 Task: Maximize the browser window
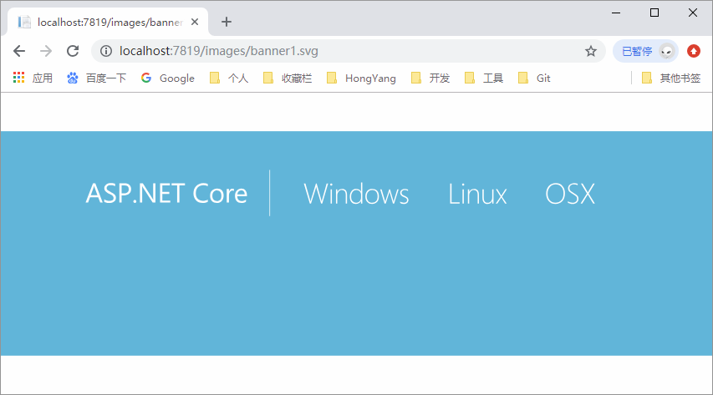654,13
